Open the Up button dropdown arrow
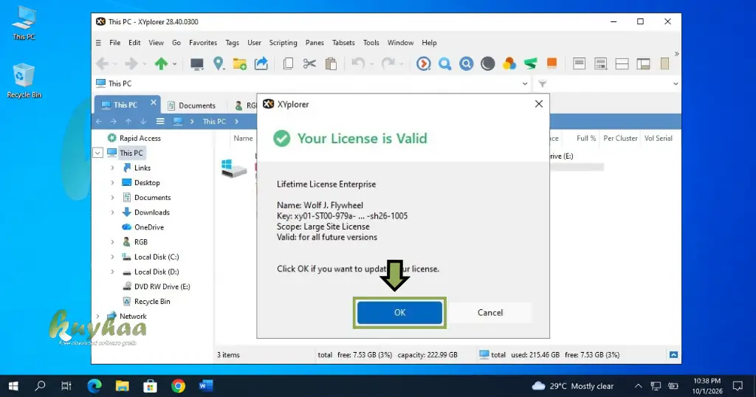756x397 pixels. click(174, 63)
